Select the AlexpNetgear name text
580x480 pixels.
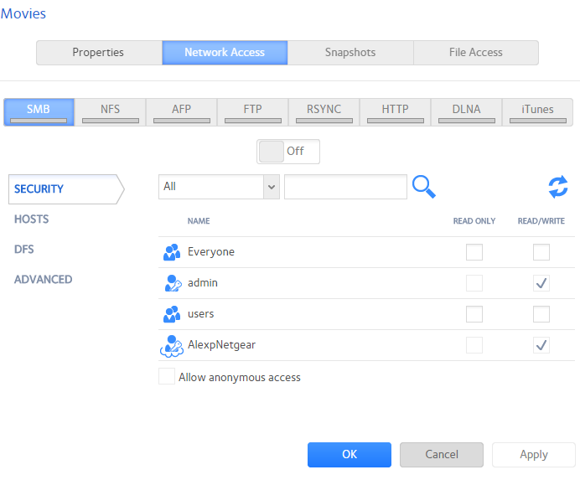coord(221,345)
